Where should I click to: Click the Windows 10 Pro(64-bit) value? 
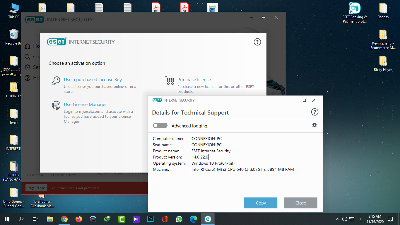tap(213, 163)
